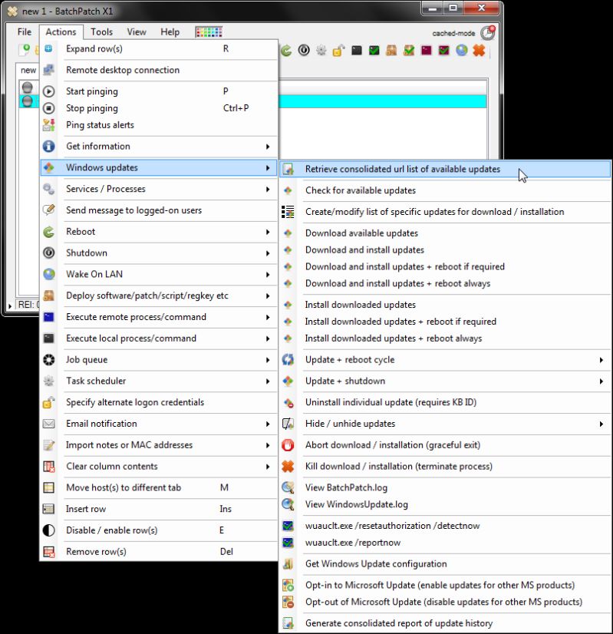Click the orange X icon in toolbar
The height and width of the screenshot is (634, 613).
(479, 51)
